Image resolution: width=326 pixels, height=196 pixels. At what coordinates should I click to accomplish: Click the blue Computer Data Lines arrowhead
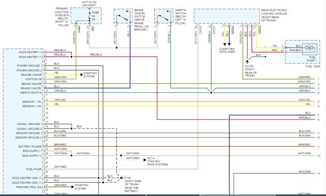(229, 44)
